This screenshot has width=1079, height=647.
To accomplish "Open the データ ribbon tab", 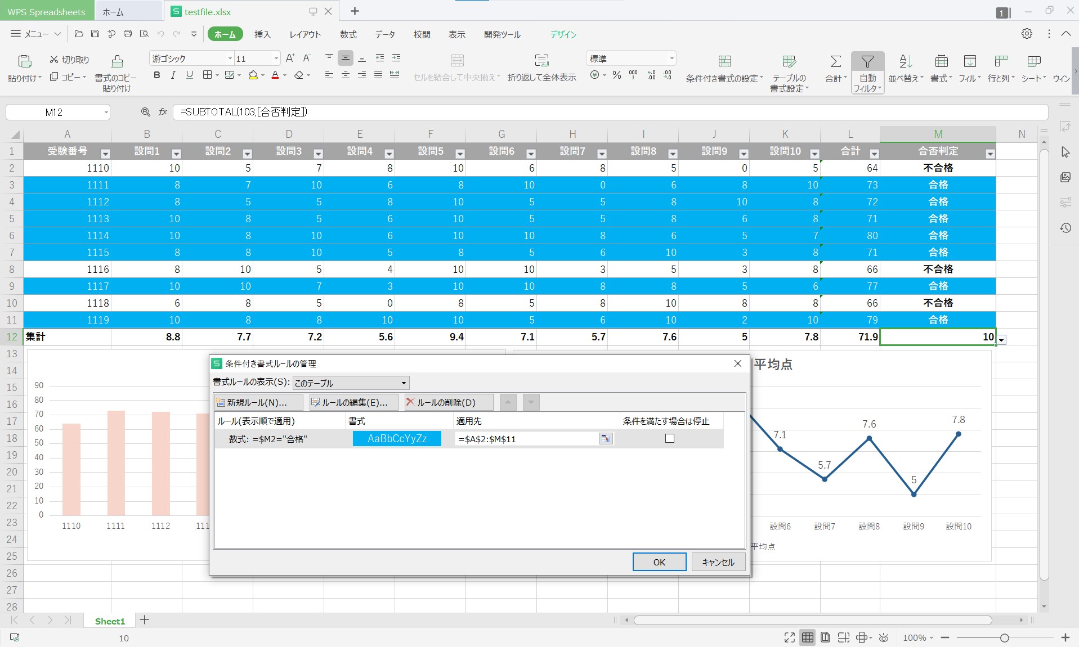I will click(385, 34).
